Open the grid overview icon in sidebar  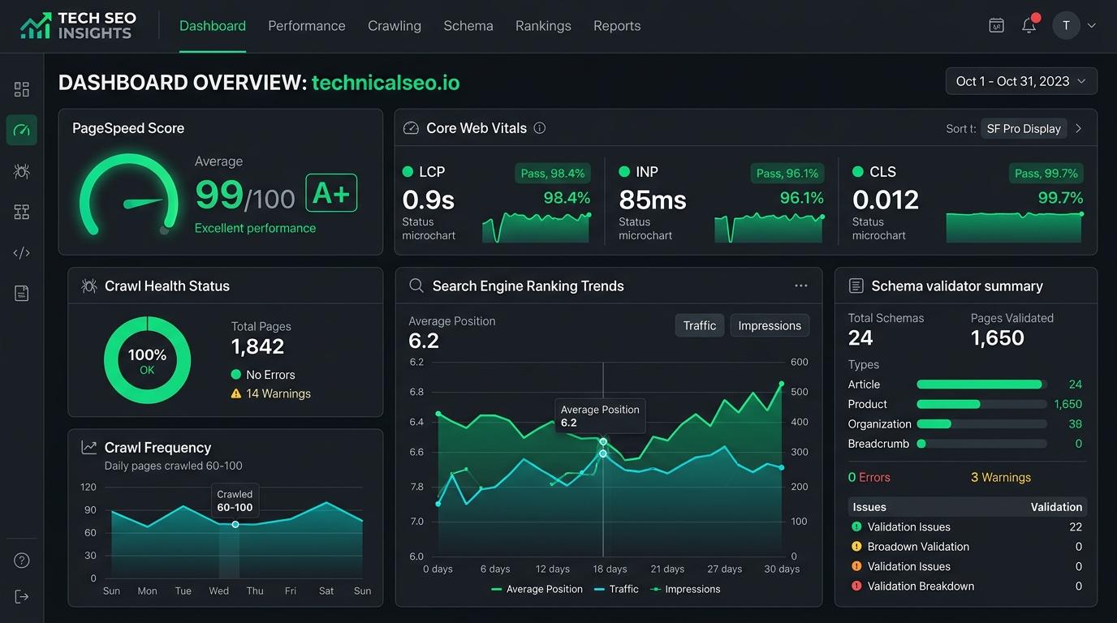tap(22, 89)
